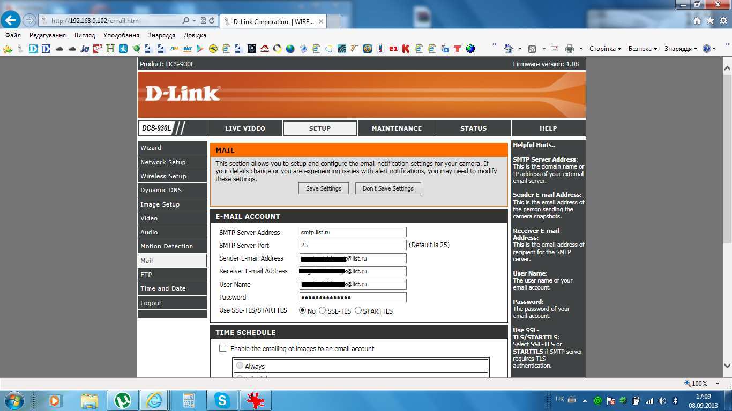Open the Вигляд menu
The width and height of the screenshot is (732, 411).
tap(85, 35)
